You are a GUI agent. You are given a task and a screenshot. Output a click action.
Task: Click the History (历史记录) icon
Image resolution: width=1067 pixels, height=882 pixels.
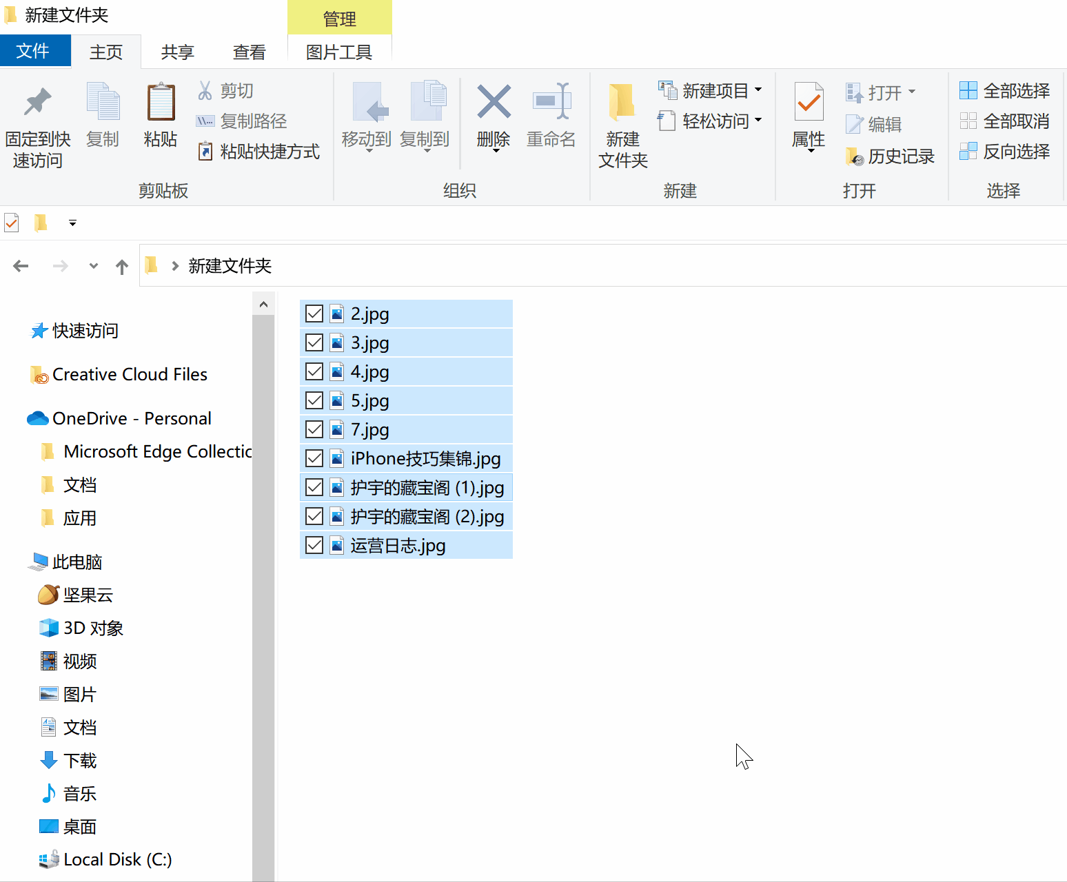click(x=891, y=156)
